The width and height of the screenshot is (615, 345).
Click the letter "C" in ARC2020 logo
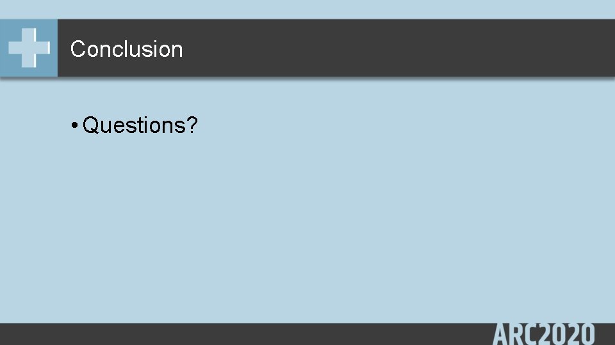click(x=531, y=334)
